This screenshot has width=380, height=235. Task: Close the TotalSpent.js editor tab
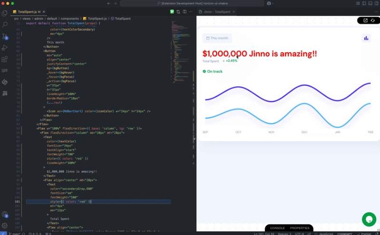(x=44, y=11)
